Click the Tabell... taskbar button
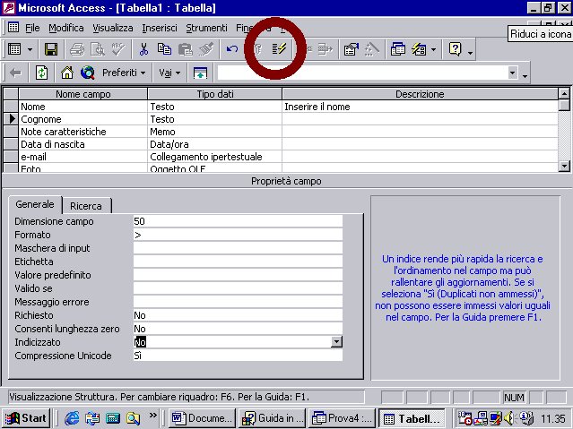Image resolution: width=573 pixels, height=429 pixels. click(x=412, y=418)
